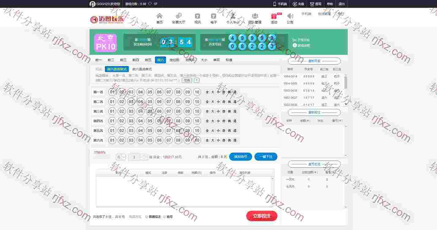Open 团队管理 team management icon
Screen dimensions: 437x230
pyautogui.click(x=255, y=16)
